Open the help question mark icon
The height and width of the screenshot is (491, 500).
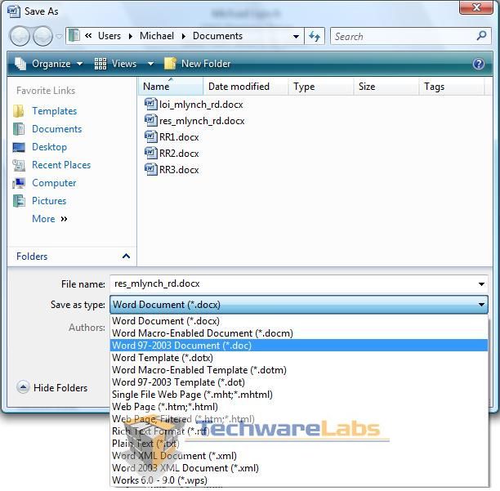pyautogui.click(x=478, y=64)
